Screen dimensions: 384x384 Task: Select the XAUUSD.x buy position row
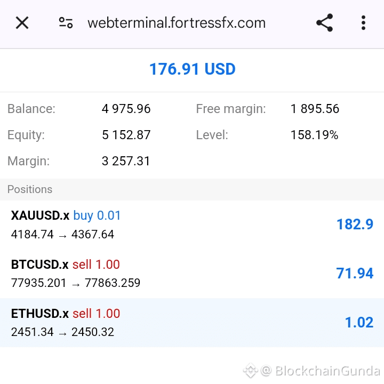(192, 225)
